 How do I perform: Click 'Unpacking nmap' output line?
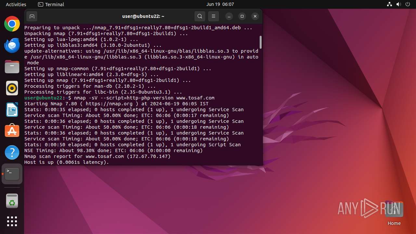coord(106,33)
